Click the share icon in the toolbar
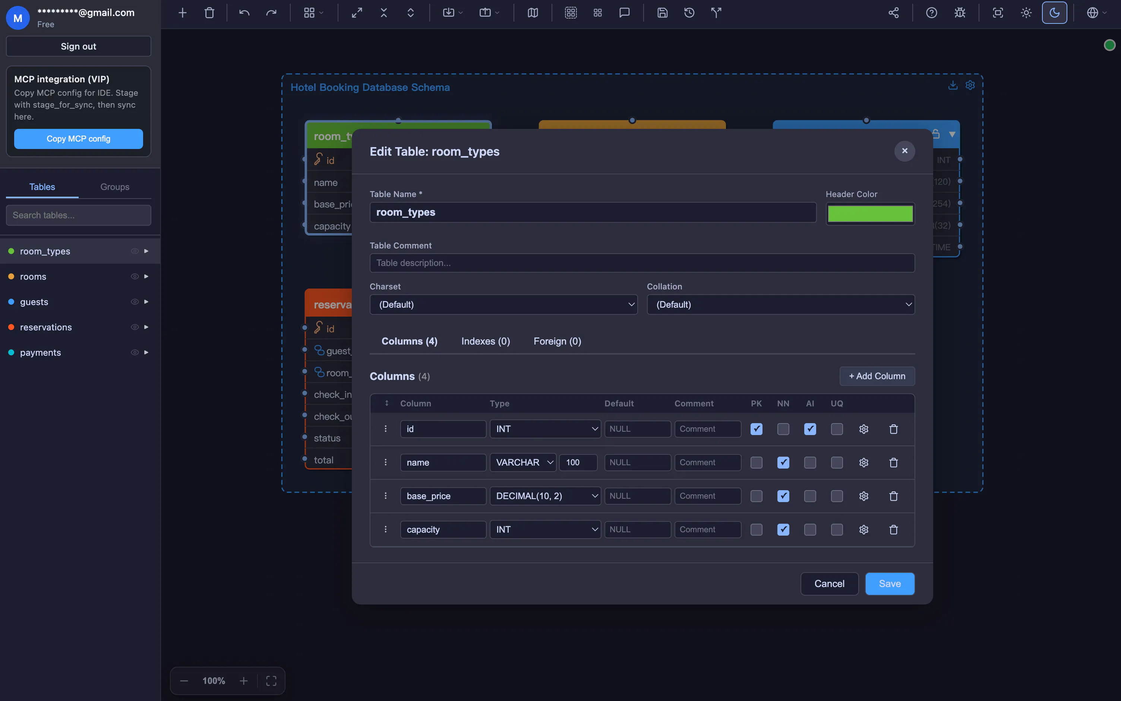Screen dimensions: 1121x701 (894, 13)
